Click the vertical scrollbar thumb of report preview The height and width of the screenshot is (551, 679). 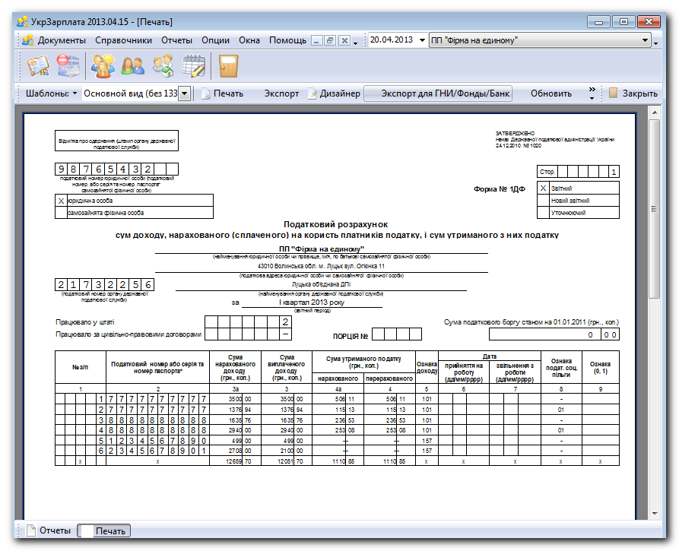(655, 209)
